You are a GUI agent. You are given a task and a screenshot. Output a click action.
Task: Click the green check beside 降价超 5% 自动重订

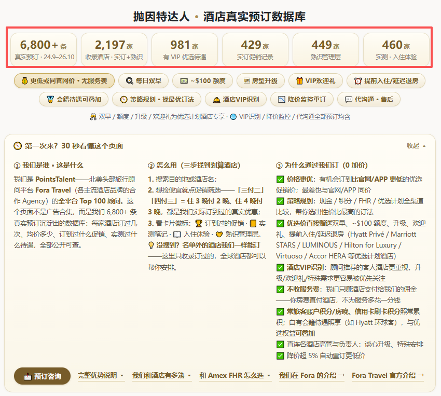coord(280,356)
